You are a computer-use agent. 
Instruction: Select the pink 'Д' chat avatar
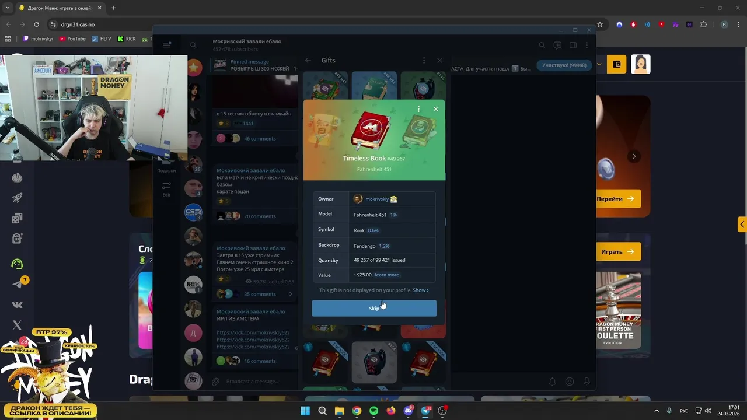point(193,333)
